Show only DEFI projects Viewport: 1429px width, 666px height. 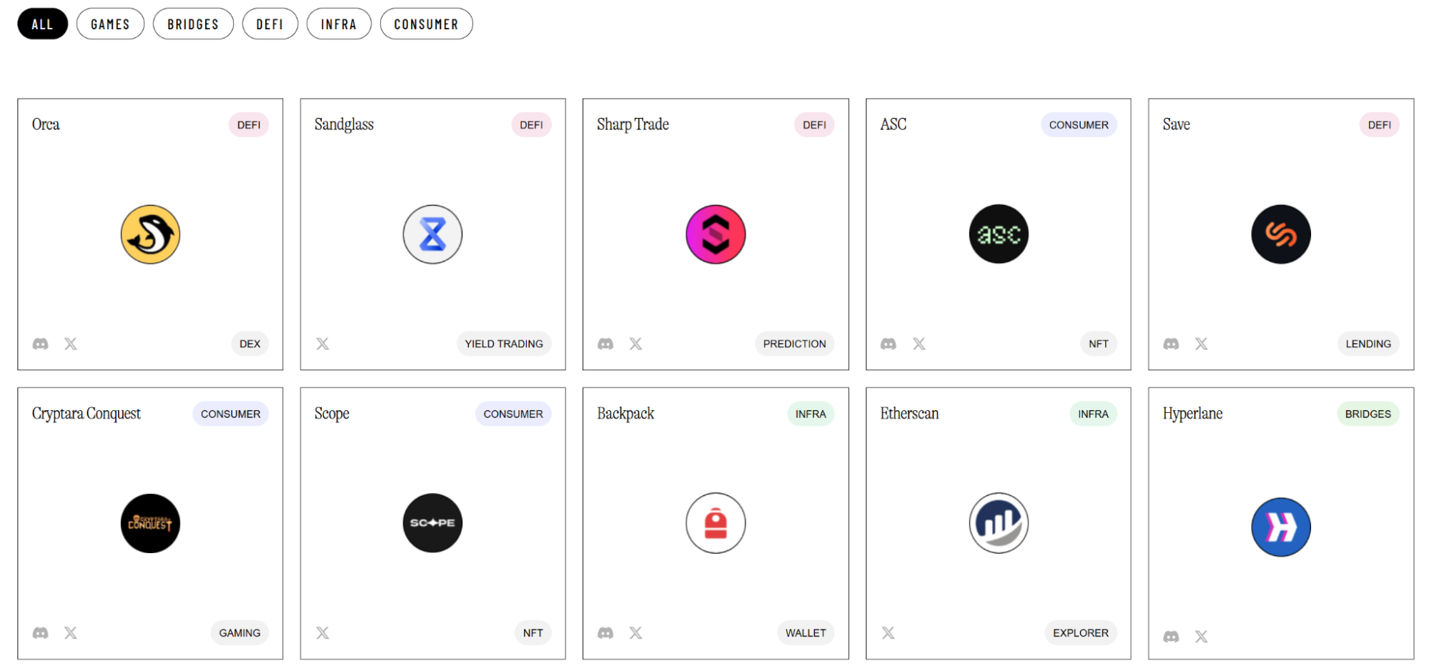[x=270, y=24]
